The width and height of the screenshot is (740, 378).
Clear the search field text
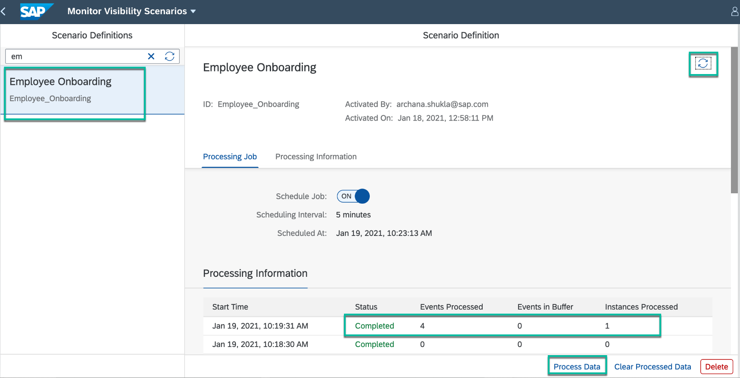151,56
